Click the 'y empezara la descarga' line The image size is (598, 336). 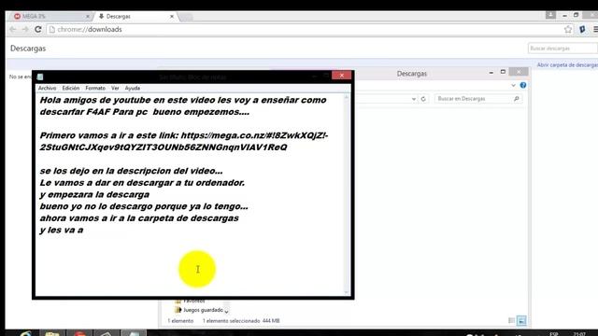[94, 195]
